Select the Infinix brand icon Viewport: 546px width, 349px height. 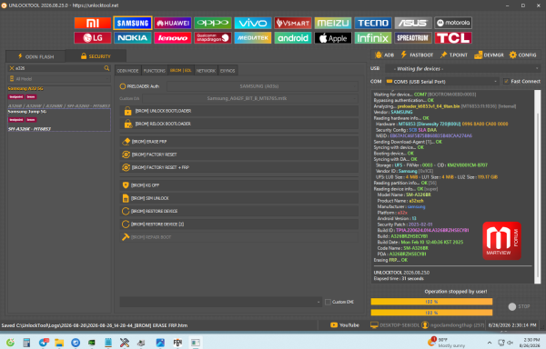tap(373, 38)
